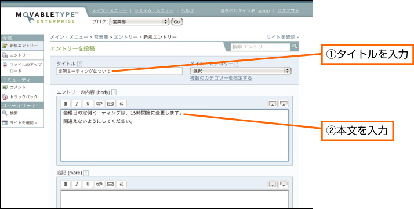Expand サイトを確認 in the sidebar
This screenshot has width=414, height=209.
click(x=23, y=123)
